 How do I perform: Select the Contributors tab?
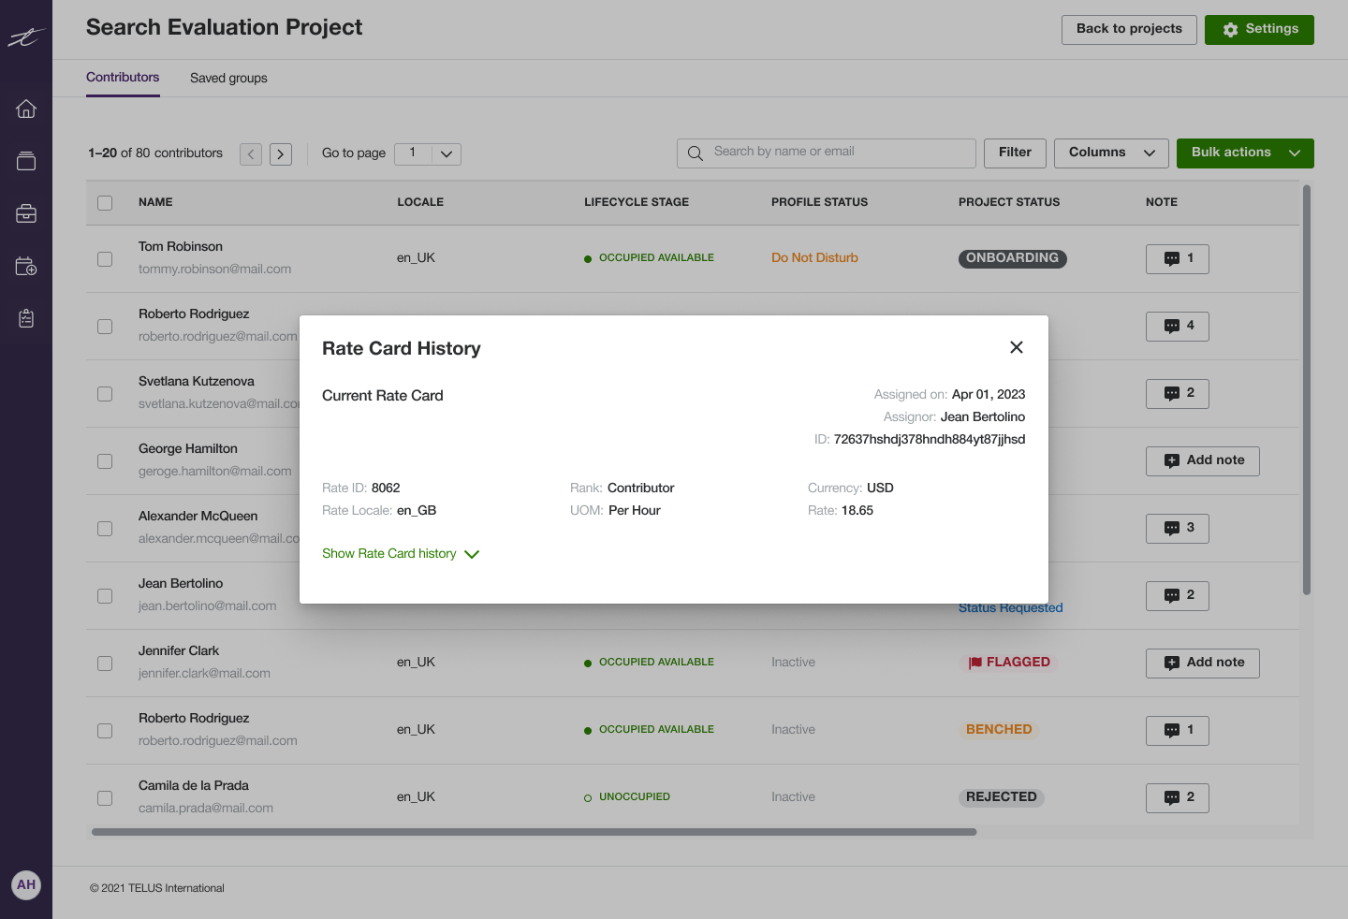tap(123, 78)
